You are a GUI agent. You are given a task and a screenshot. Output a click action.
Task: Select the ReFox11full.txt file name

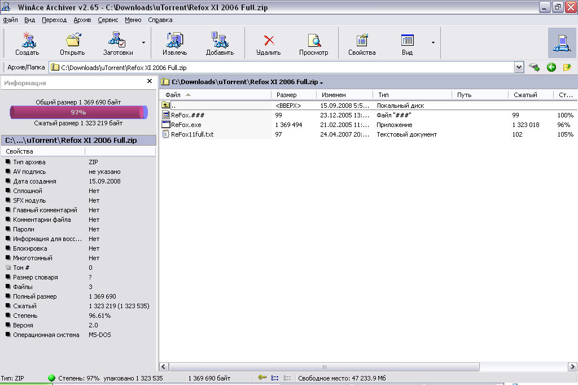[192, 134]
